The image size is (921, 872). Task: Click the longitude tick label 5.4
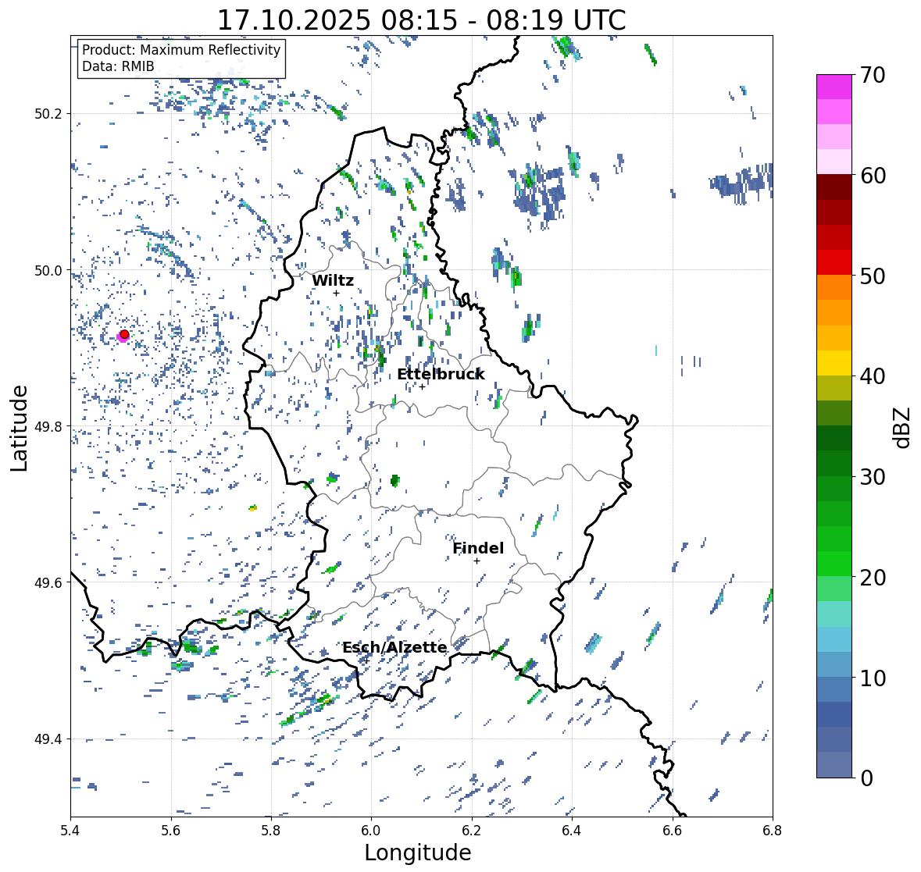pos(70,831)
